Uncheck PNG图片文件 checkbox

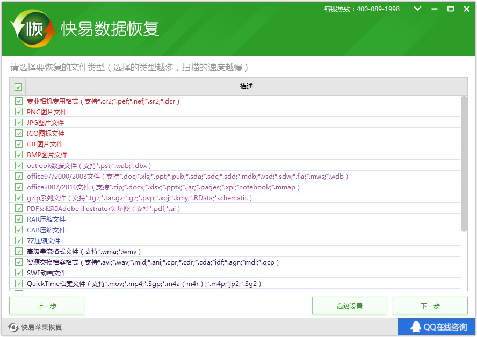[19, 112]
